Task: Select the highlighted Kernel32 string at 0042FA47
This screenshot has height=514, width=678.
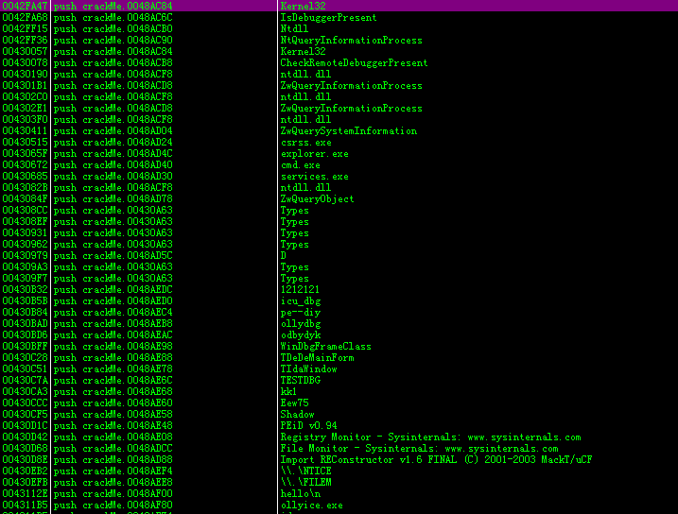Action: [304, 6]
